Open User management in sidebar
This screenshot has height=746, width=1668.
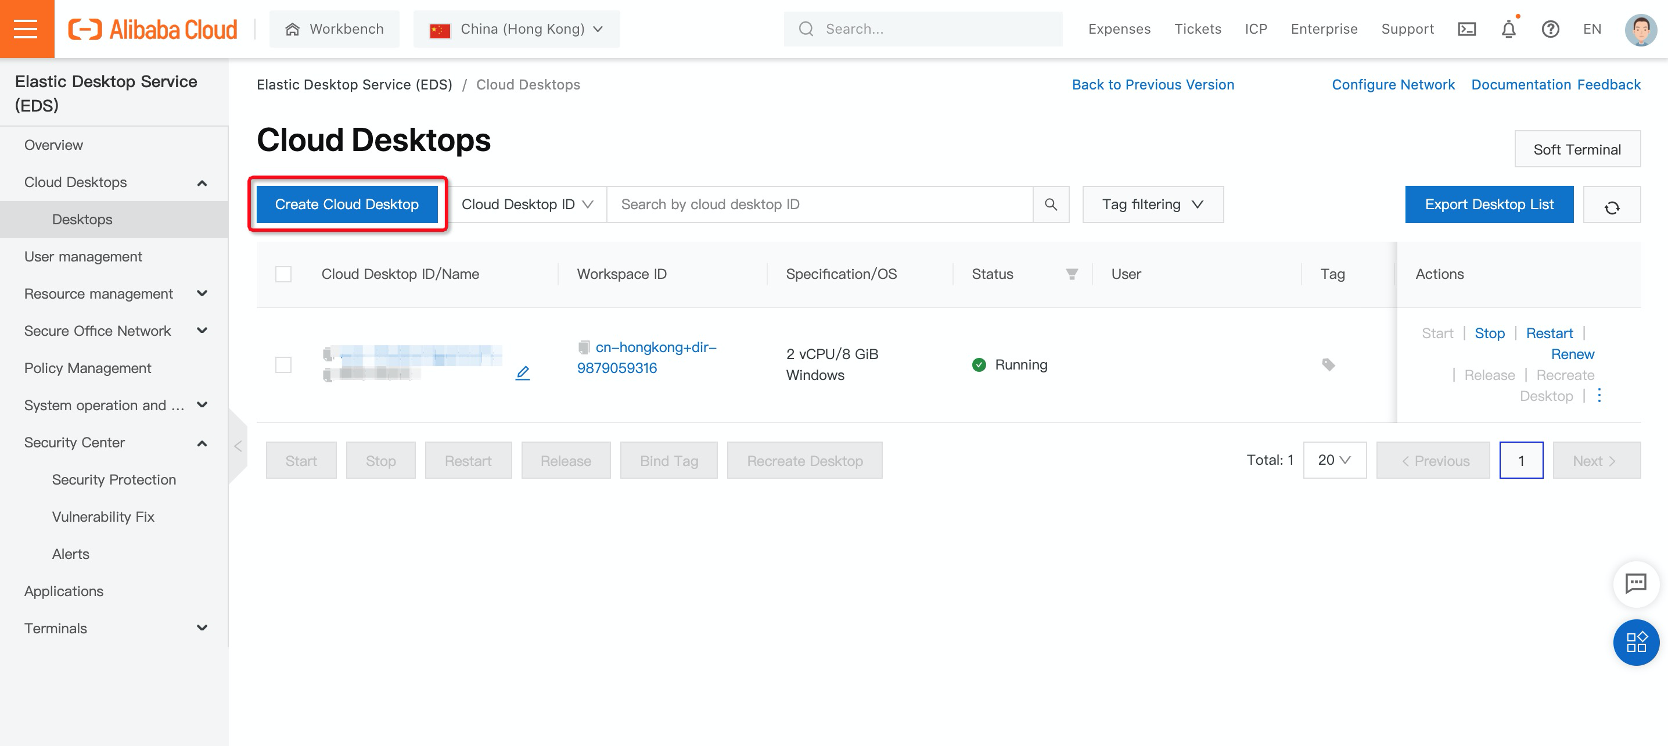click(x=83, y=256)
